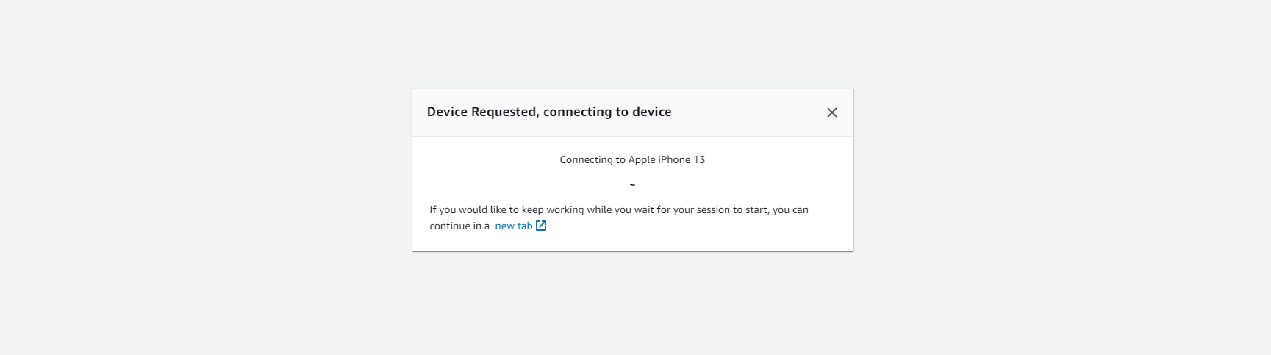This screenshot has width=1271, height=355.
Task: Click the loading spinner under the connecting message
Action: (632, 184)
